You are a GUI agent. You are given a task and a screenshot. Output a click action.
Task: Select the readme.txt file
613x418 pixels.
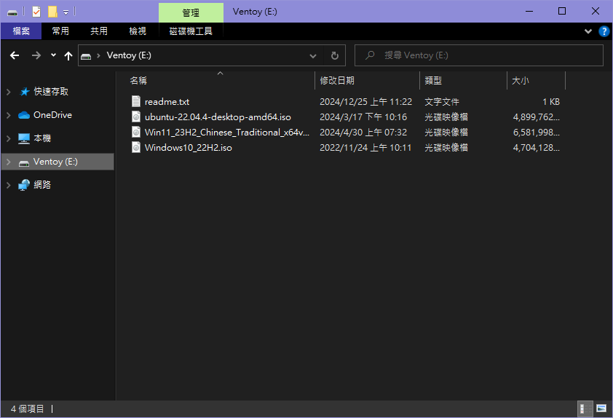click(x=167, y=102)
